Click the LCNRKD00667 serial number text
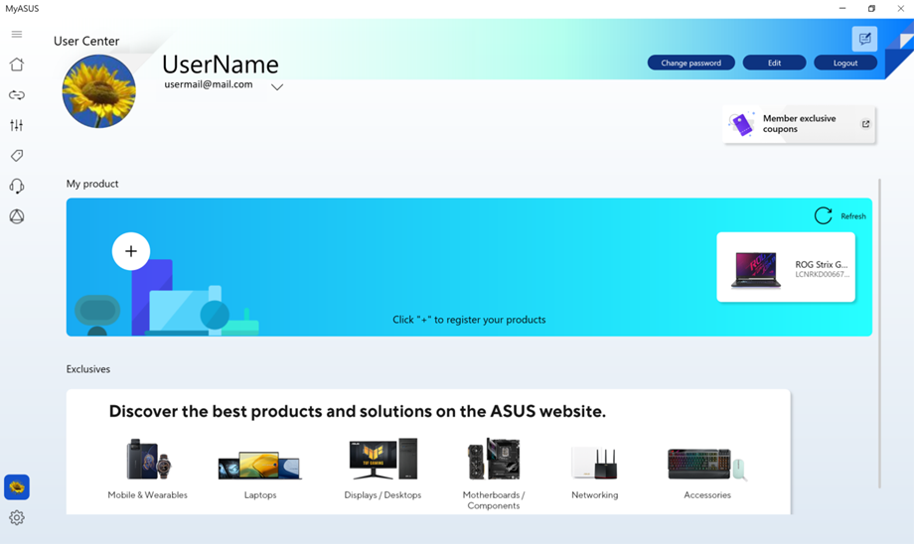Screen dimensions: 914x544 coord(822,274)
